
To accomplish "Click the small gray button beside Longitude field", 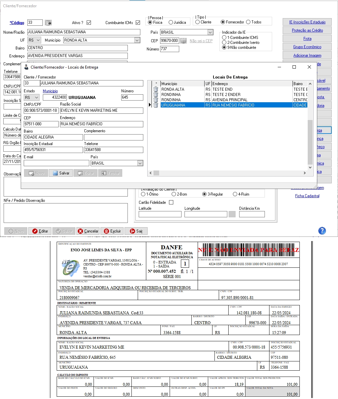I will coord(232,214).
